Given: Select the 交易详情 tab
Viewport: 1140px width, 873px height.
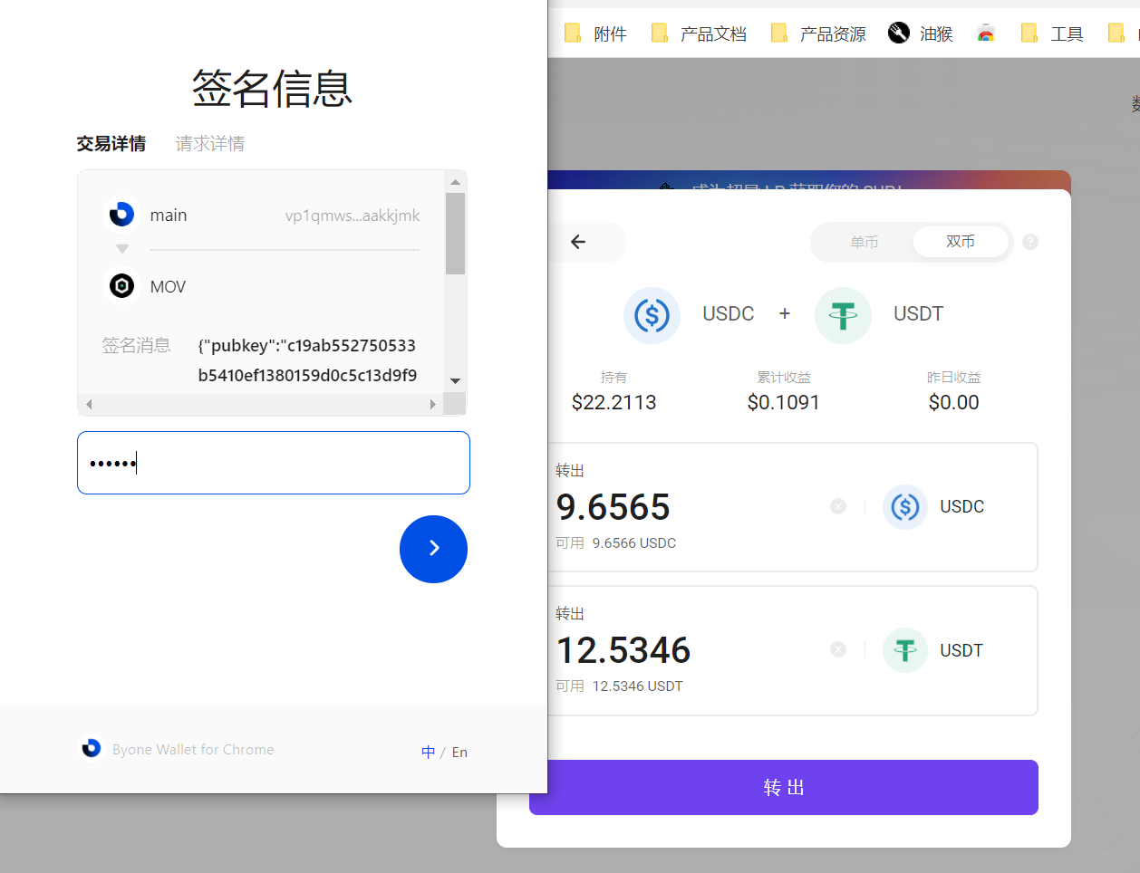Looking at the screenshot, I should (111, 144).
